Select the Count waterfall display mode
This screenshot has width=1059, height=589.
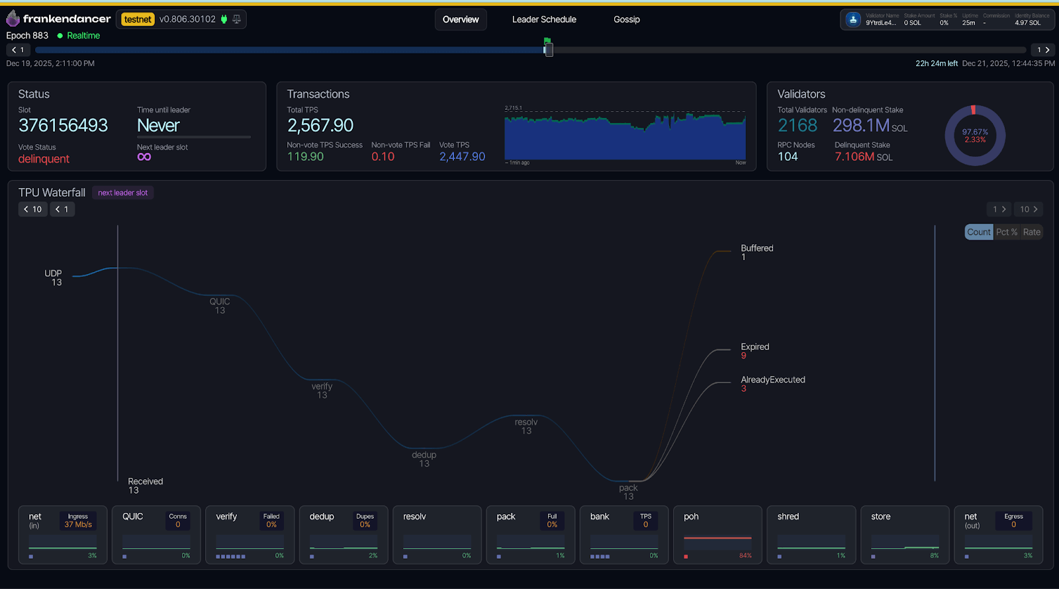point(978,232)
